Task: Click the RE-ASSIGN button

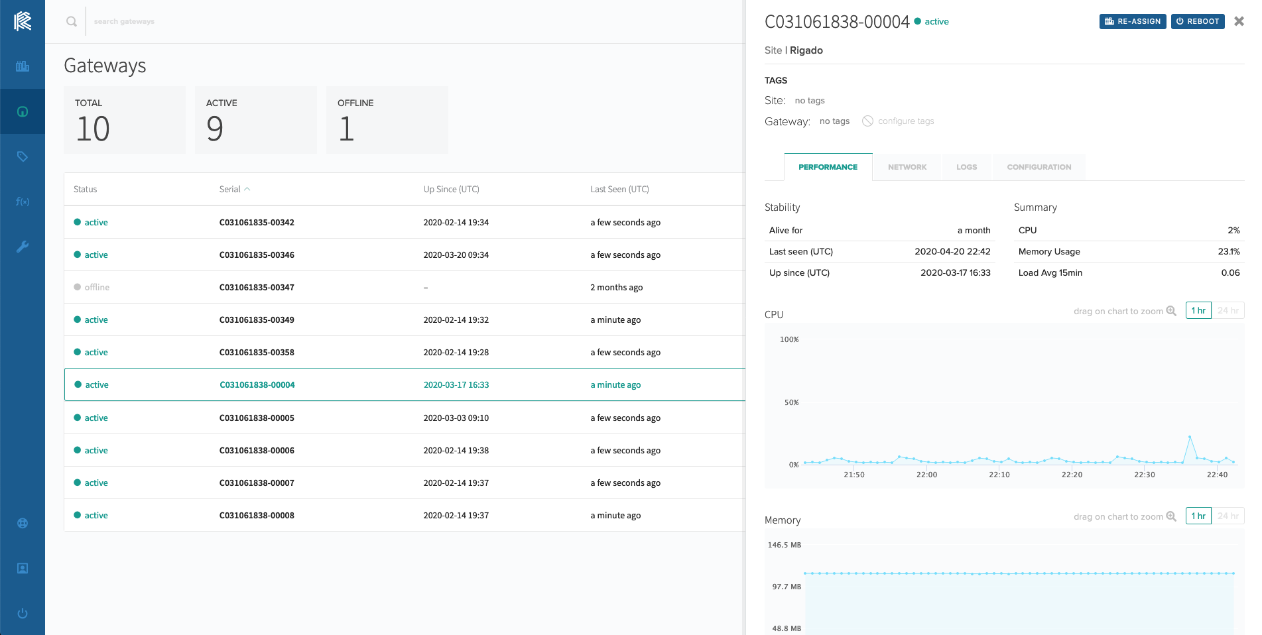Action: [1133, 21]
